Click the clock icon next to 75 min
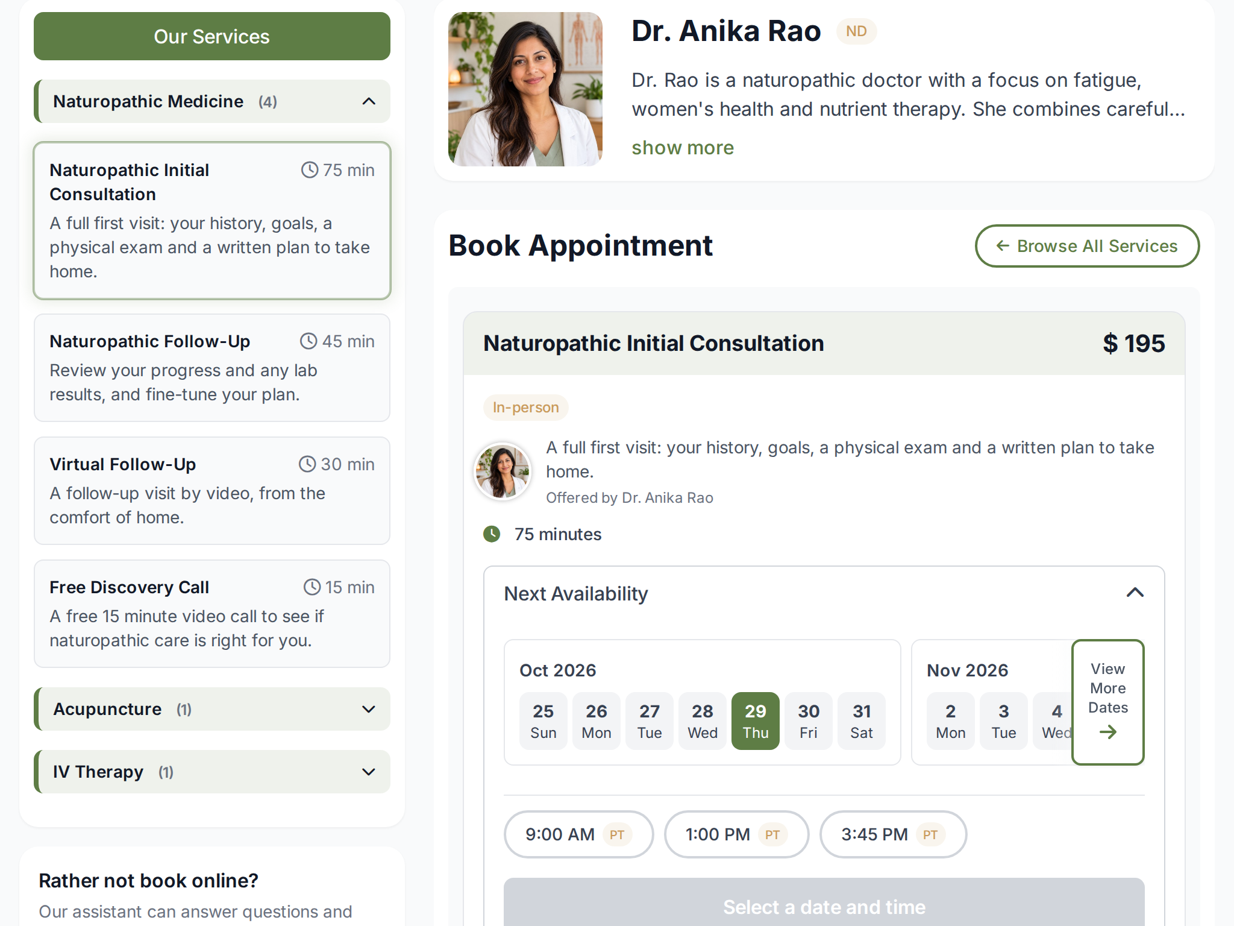This screenshot has width=1234, height=926. point(310,170)
